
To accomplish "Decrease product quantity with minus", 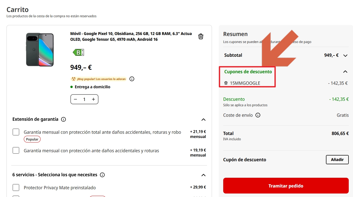I will coord(76,99).
